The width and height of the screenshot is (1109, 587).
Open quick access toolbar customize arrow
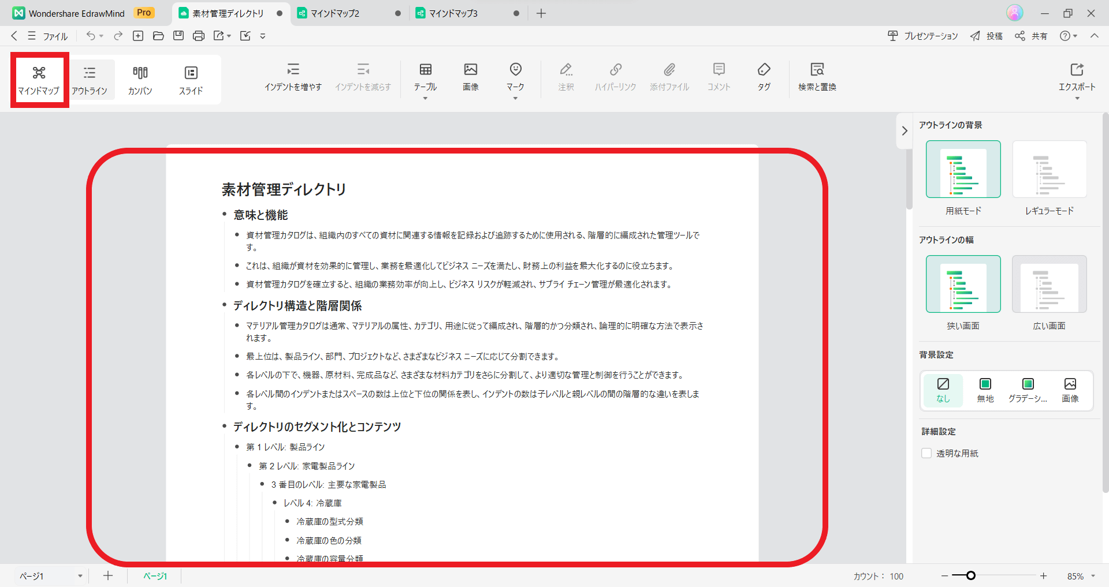click(x=263, y=36)
